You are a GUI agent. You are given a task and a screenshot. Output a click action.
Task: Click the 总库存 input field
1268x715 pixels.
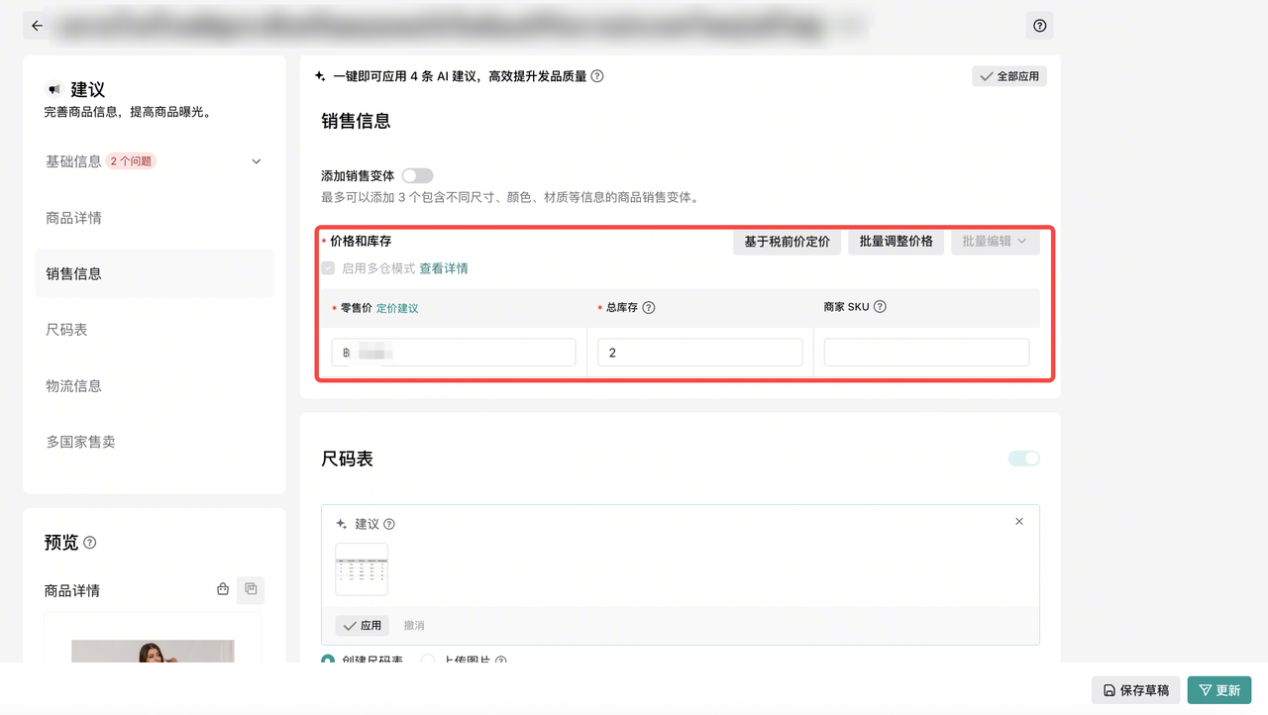click(x=699, y=353)
